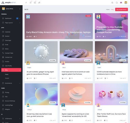Click author avatar on Amazon deals post
The width and height of the screenshot is (130, 123).
tap(28, 17)
